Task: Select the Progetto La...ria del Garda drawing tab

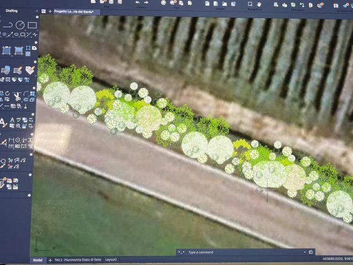Action: [x=76, y=12]
